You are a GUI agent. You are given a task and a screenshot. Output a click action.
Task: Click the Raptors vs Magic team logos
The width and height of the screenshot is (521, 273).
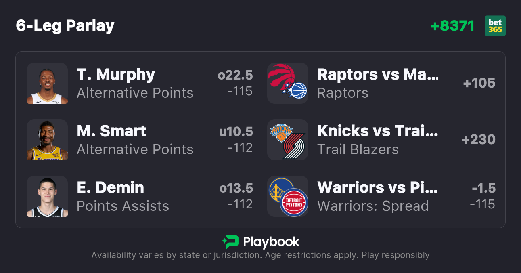[288, 83]
